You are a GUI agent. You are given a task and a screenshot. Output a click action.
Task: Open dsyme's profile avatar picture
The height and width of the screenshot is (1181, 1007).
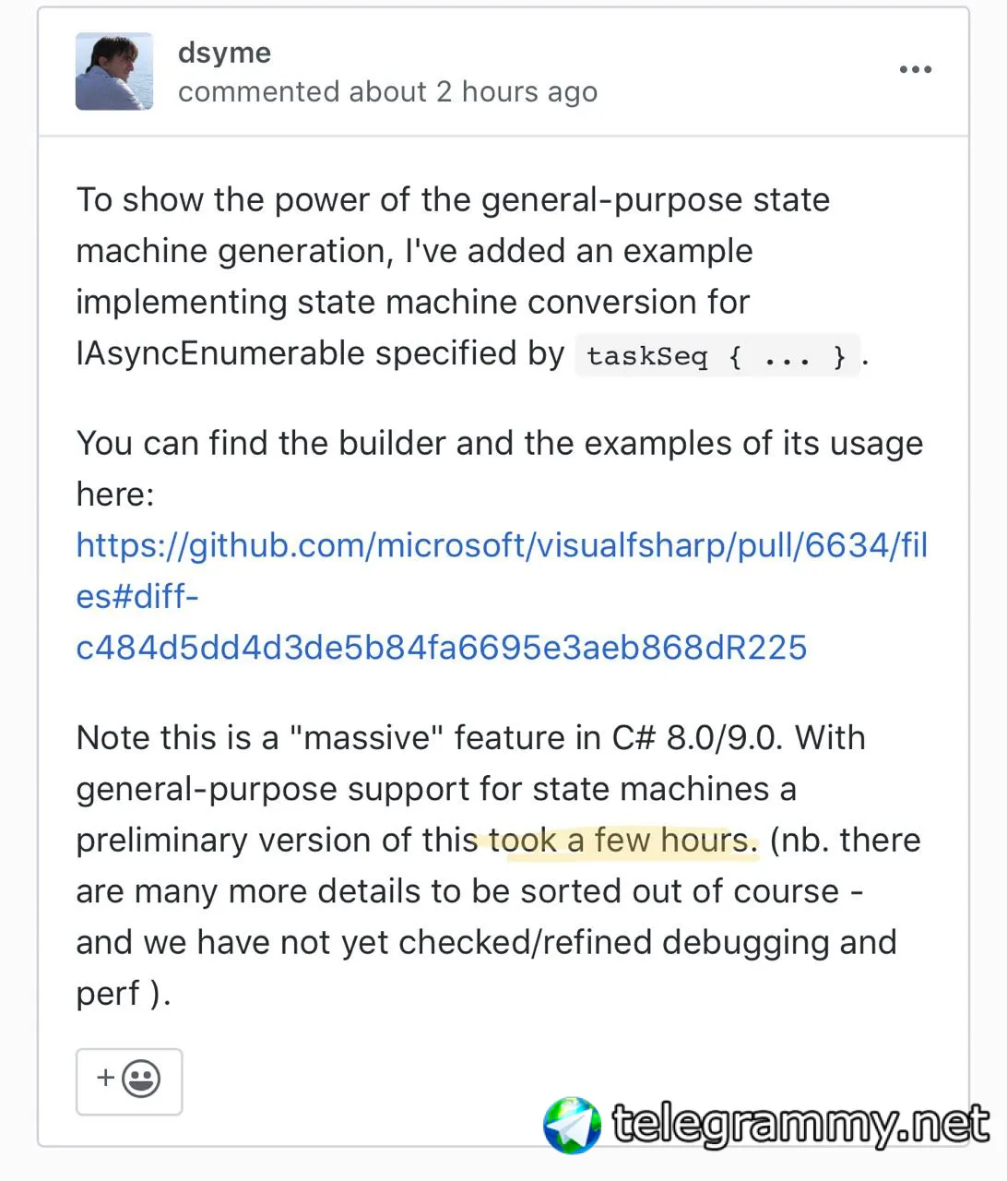(114, 72)
